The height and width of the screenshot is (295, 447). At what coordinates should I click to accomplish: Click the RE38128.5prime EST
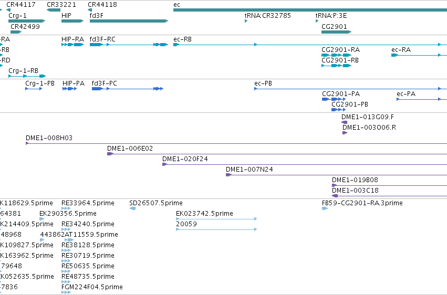(x=66, y=250)
